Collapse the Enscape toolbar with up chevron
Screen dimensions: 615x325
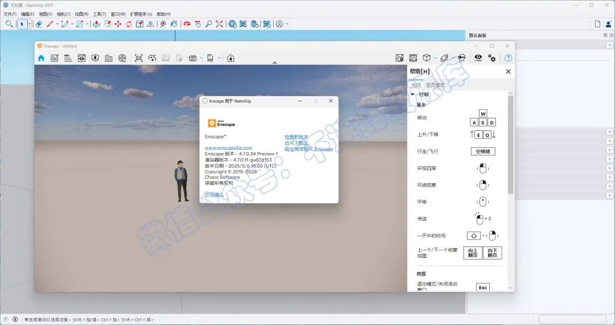click(274, 63)
